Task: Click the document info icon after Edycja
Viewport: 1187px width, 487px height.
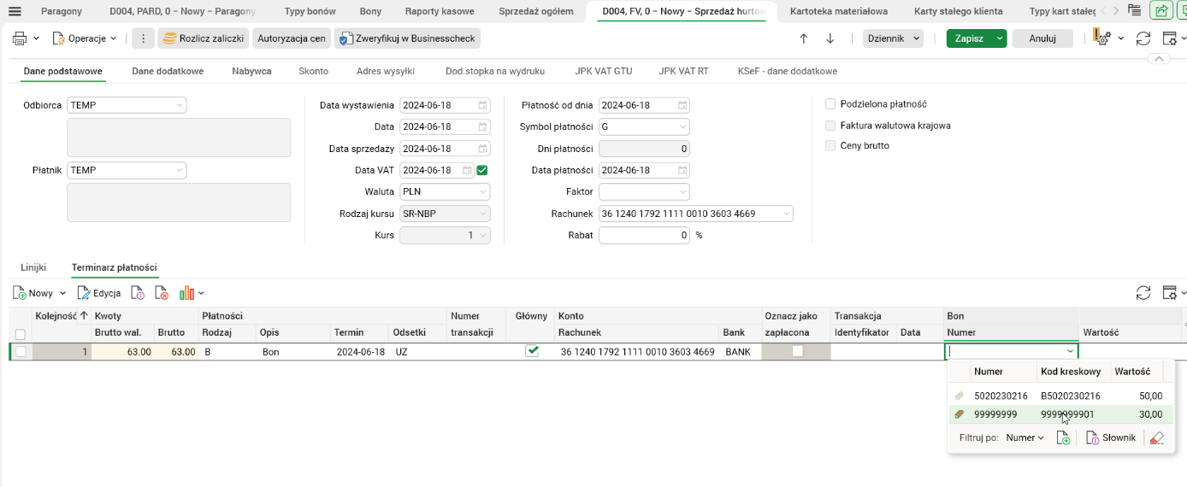Action: pos(138,293)
